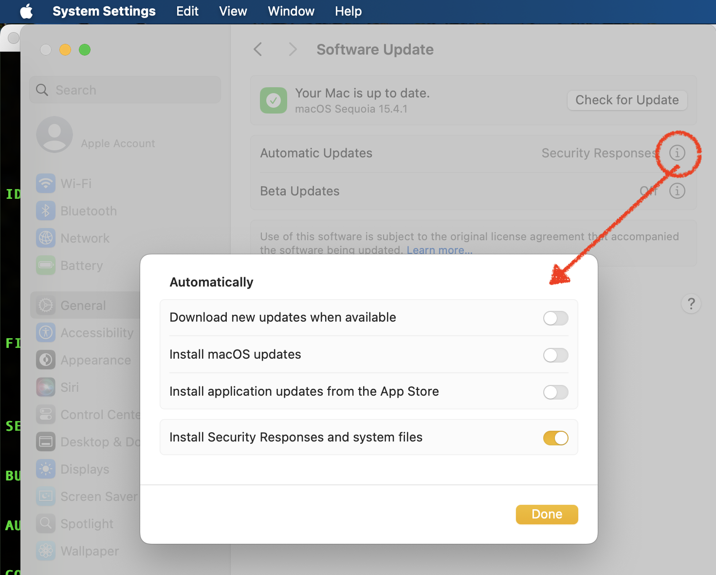Open the Window menu
The width and height of the screenshot is (716, 575).
[291, 11]
